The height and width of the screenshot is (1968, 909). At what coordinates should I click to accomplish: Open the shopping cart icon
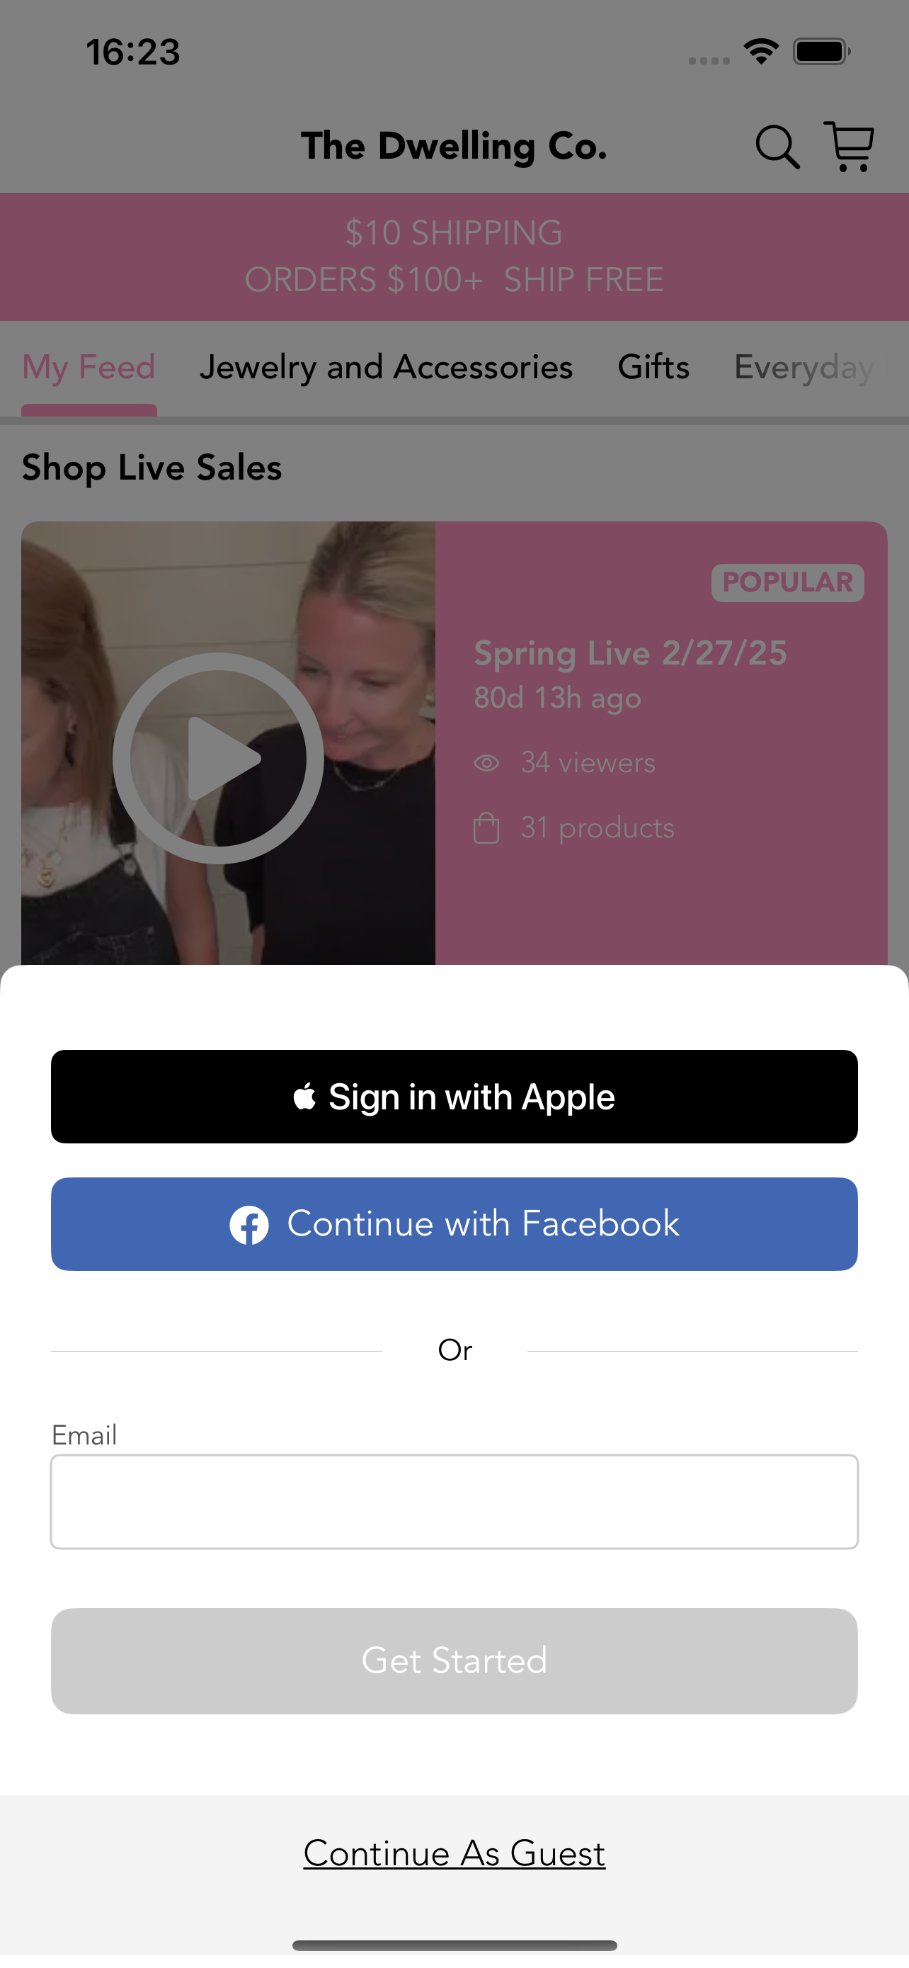[849, 145]
